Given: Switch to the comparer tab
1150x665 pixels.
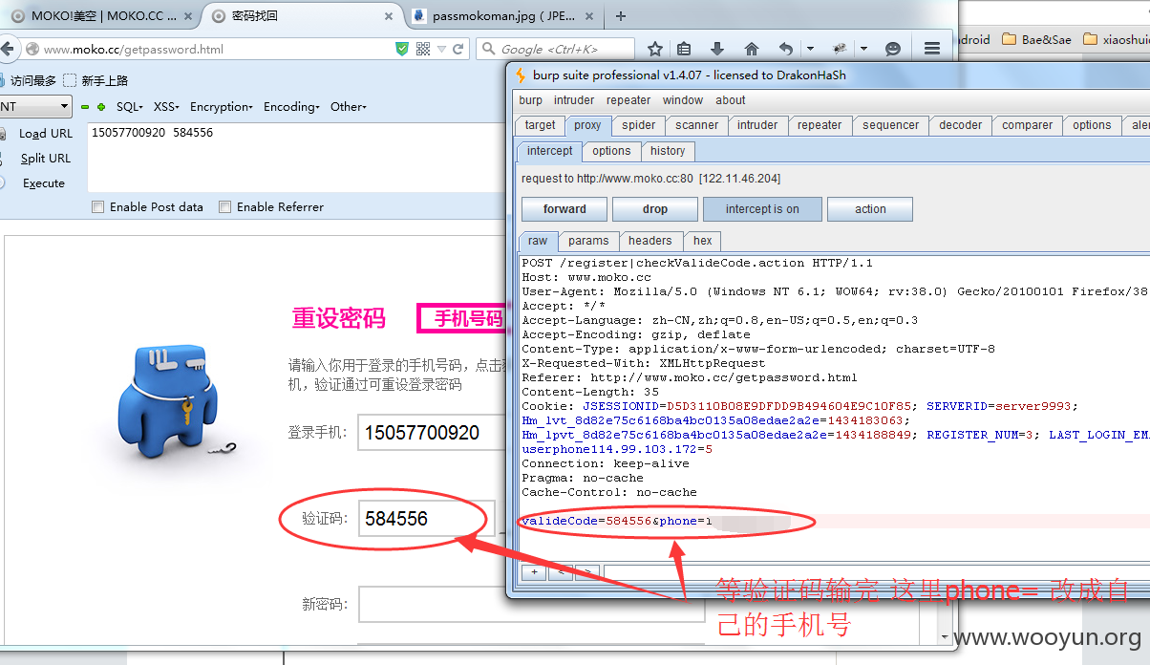Looking at the screenshot, I should click(1028, 125).
